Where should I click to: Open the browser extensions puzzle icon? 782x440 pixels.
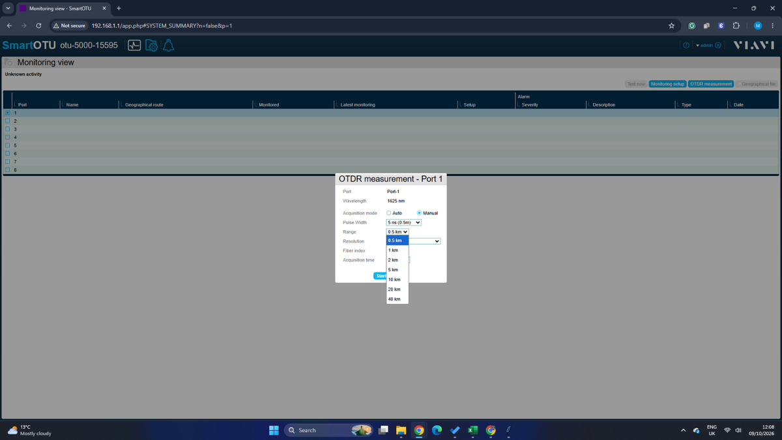tap(736, 26)
